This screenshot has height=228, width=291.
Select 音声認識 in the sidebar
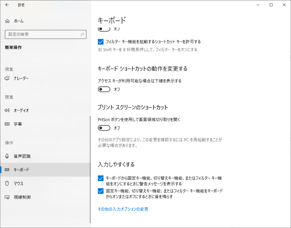(45, 156)
